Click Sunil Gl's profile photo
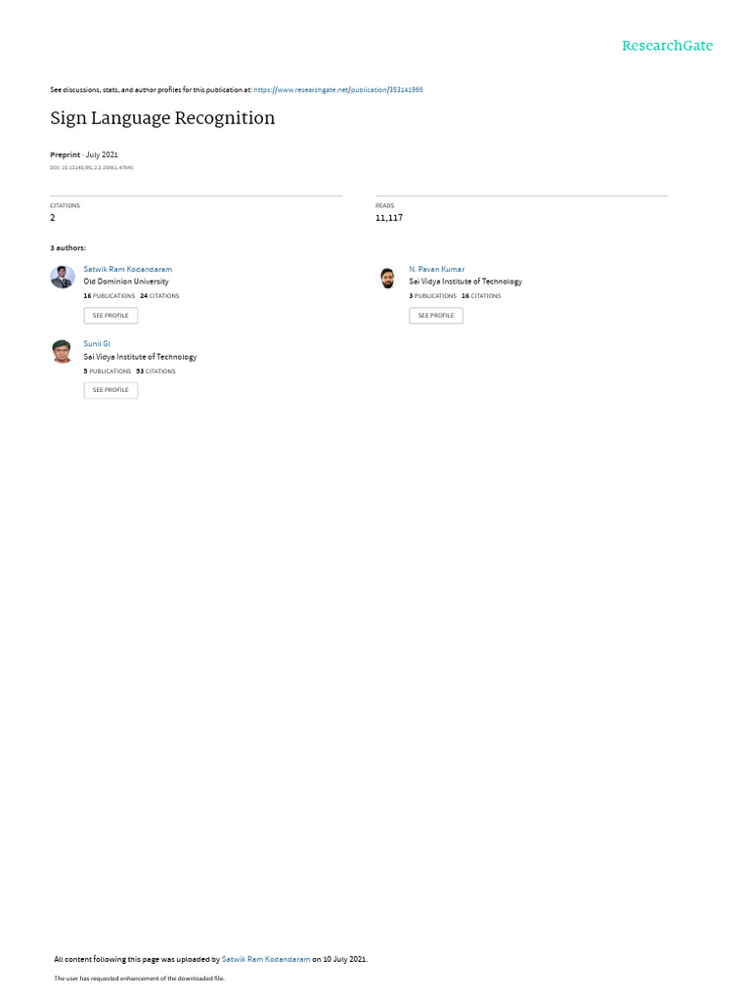 tap(63, 352)
